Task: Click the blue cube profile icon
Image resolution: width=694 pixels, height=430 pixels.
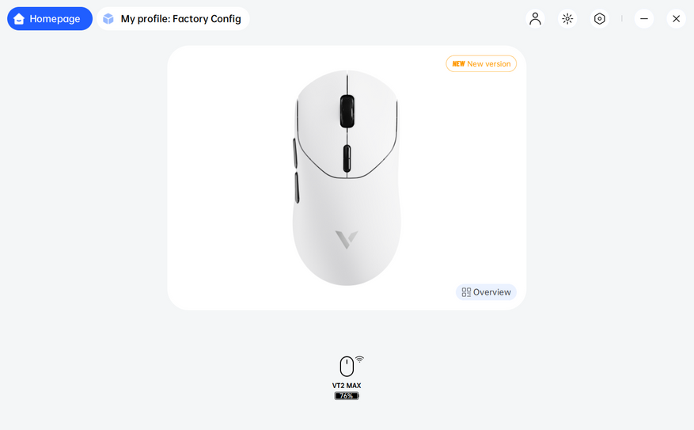Action: click(x=108, y=18)
